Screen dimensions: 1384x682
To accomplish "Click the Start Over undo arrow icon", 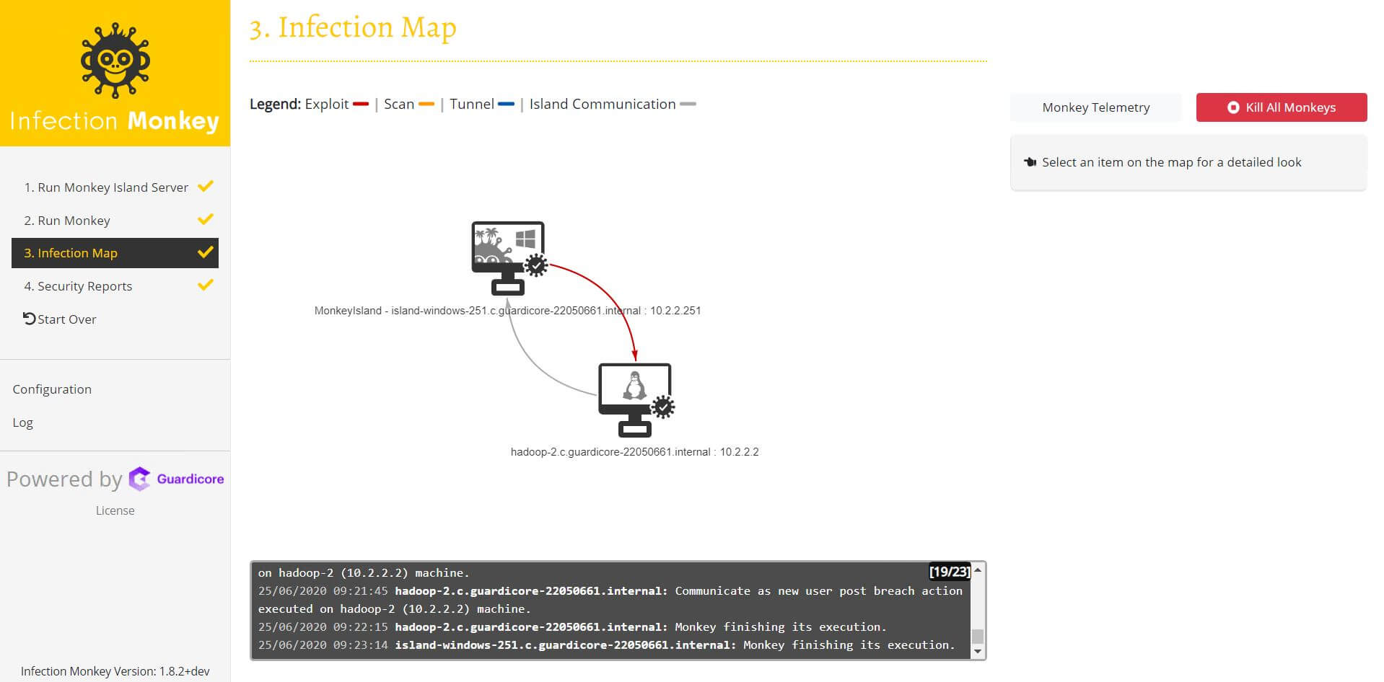I will pyautogui.click(x=29, y=319).
